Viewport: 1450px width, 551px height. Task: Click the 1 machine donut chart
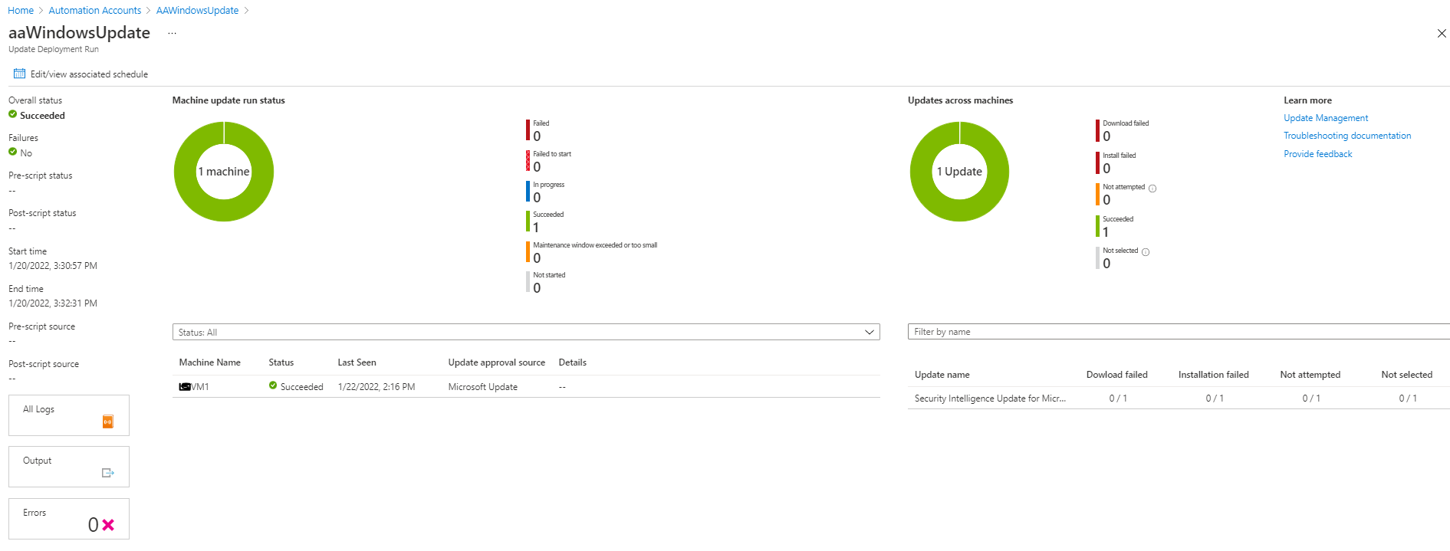coord(224,172)
